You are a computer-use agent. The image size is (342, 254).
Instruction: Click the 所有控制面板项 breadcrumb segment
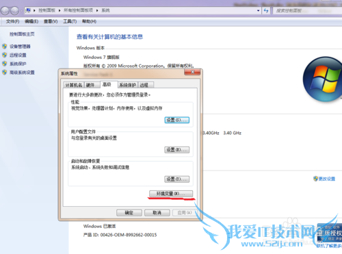(78, 10)
